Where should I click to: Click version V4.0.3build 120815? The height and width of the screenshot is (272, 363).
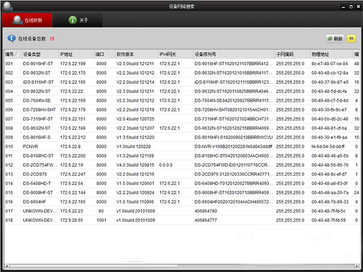(x=135, y=165)
